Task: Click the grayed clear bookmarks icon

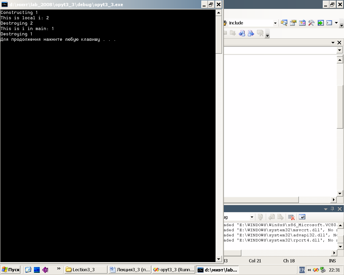Action: click(x=260, y=33)
